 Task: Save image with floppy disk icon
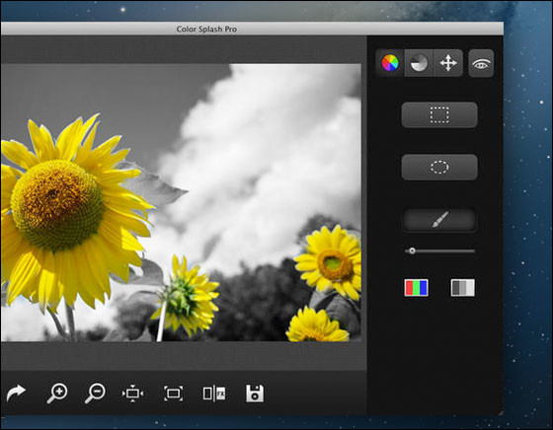255,394
